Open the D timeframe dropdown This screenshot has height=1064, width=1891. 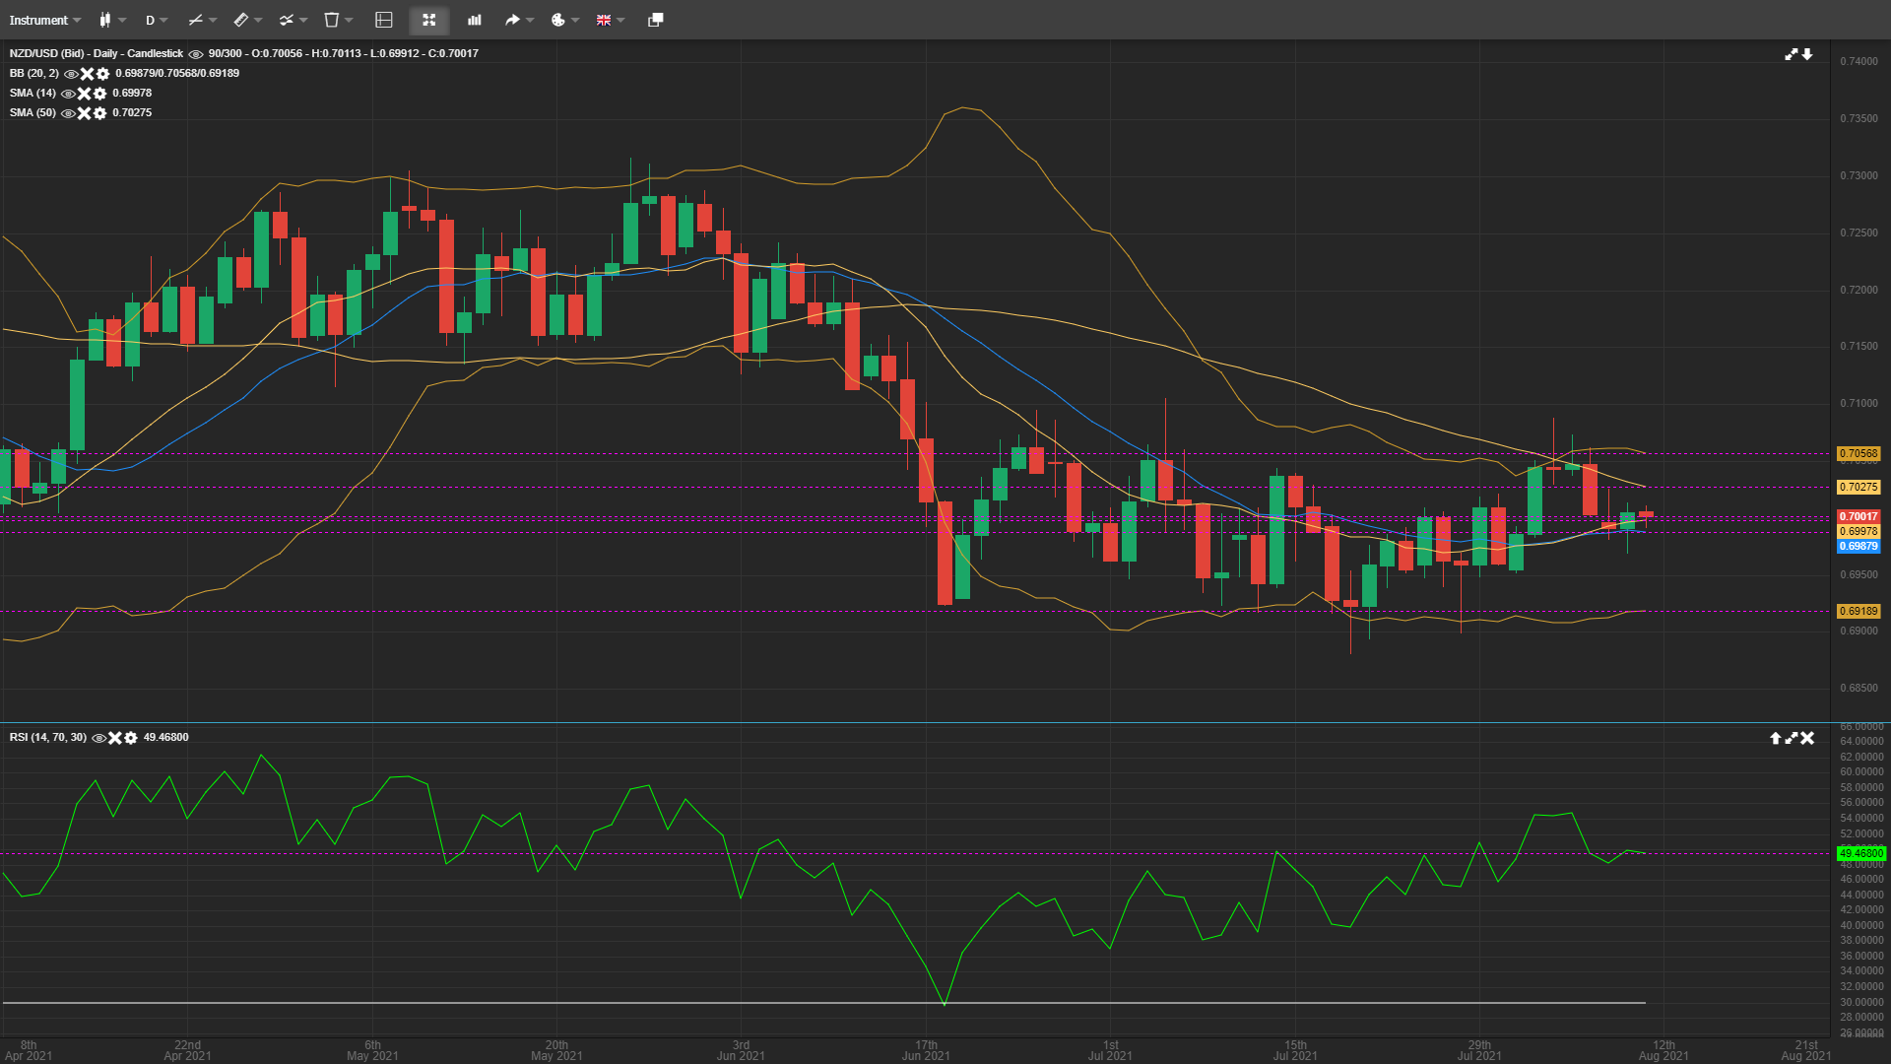pos(157,20)
